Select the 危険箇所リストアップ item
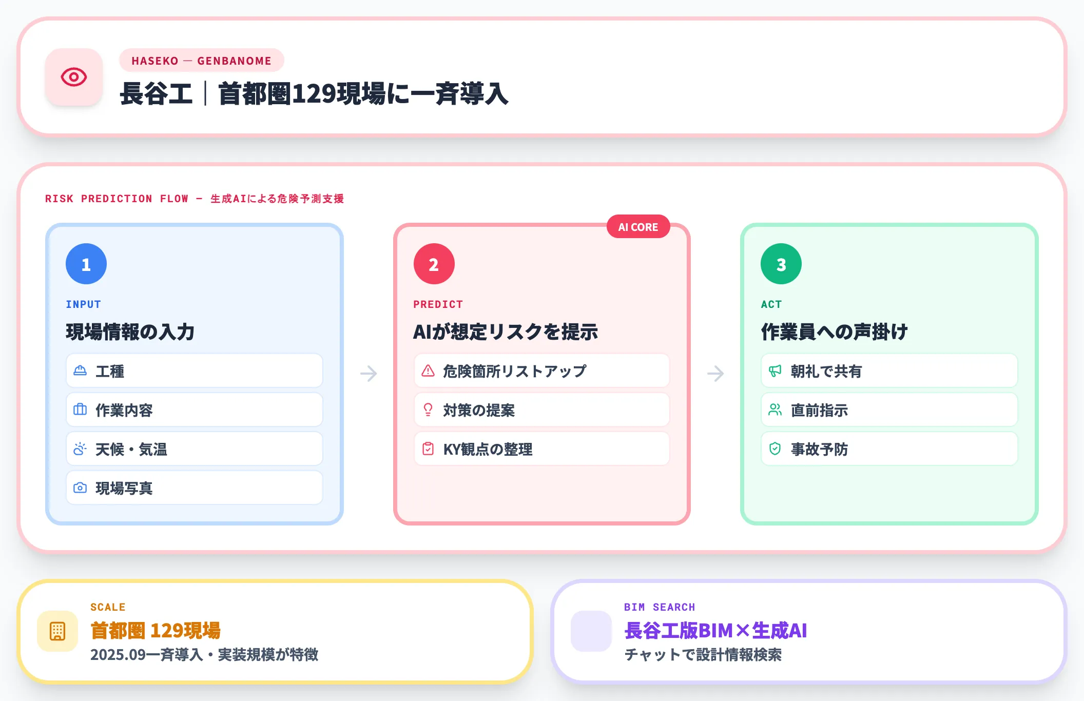 pyautogui.click(x=542, y=371)
